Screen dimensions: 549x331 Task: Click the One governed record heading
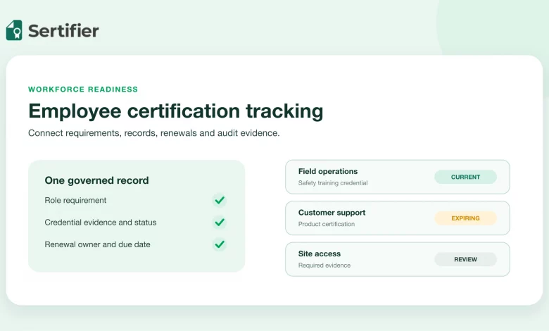[96, 180]
